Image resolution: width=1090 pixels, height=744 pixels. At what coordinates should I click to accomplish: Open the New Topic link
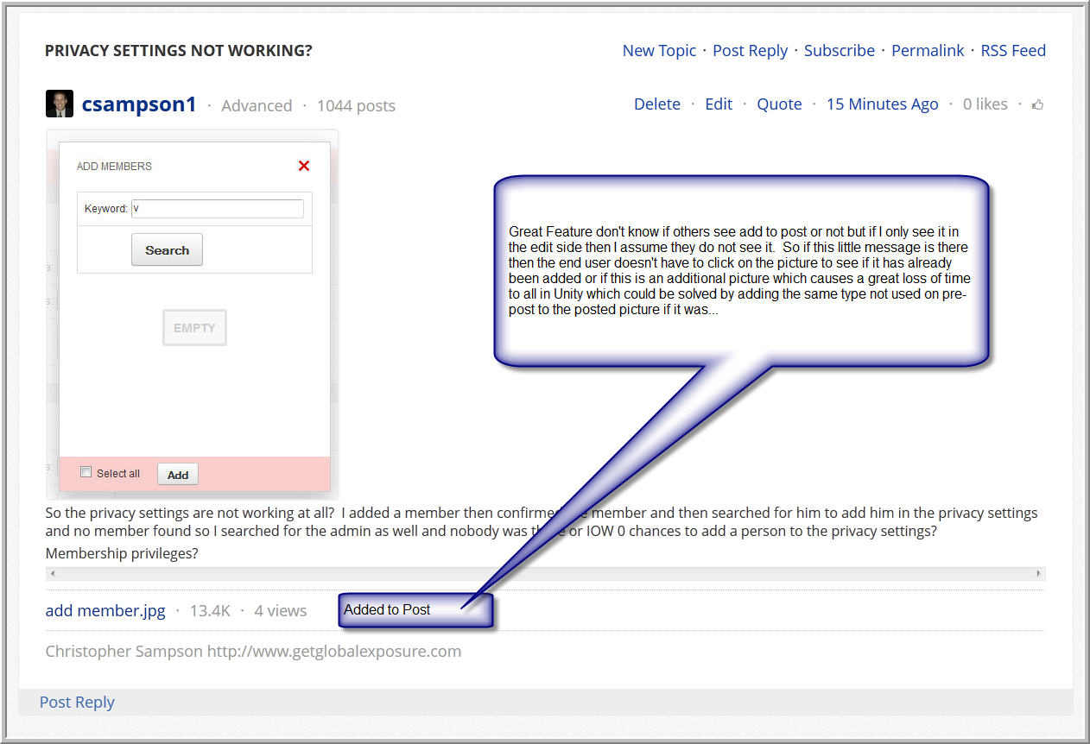(x=659, y=51)
